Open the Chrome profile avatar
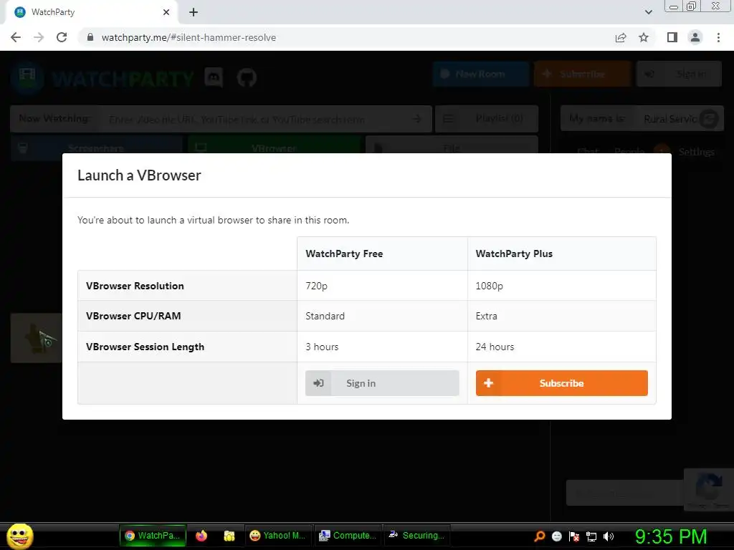Viewport: 734px width, 550px height. (695, 37)
